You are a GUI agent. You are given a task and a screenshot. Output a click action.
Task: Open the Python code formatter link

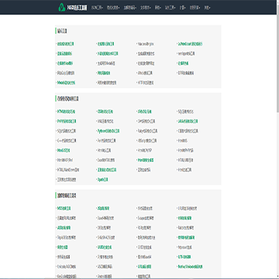108,131
